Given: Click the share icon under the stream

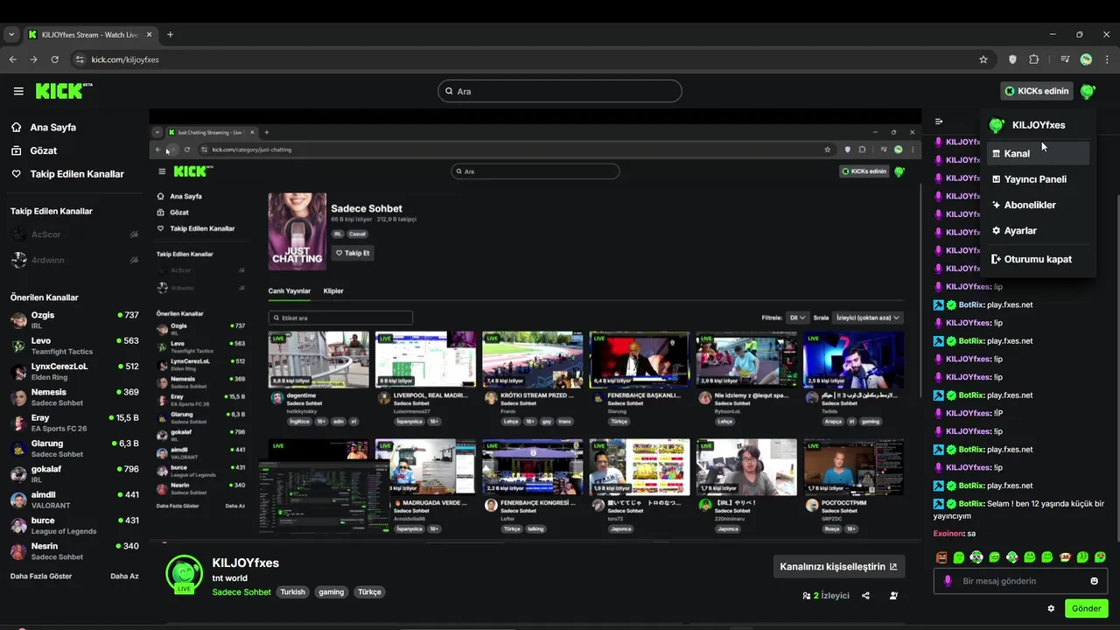Looking at the screenshot, I should [x=865, y=596].
